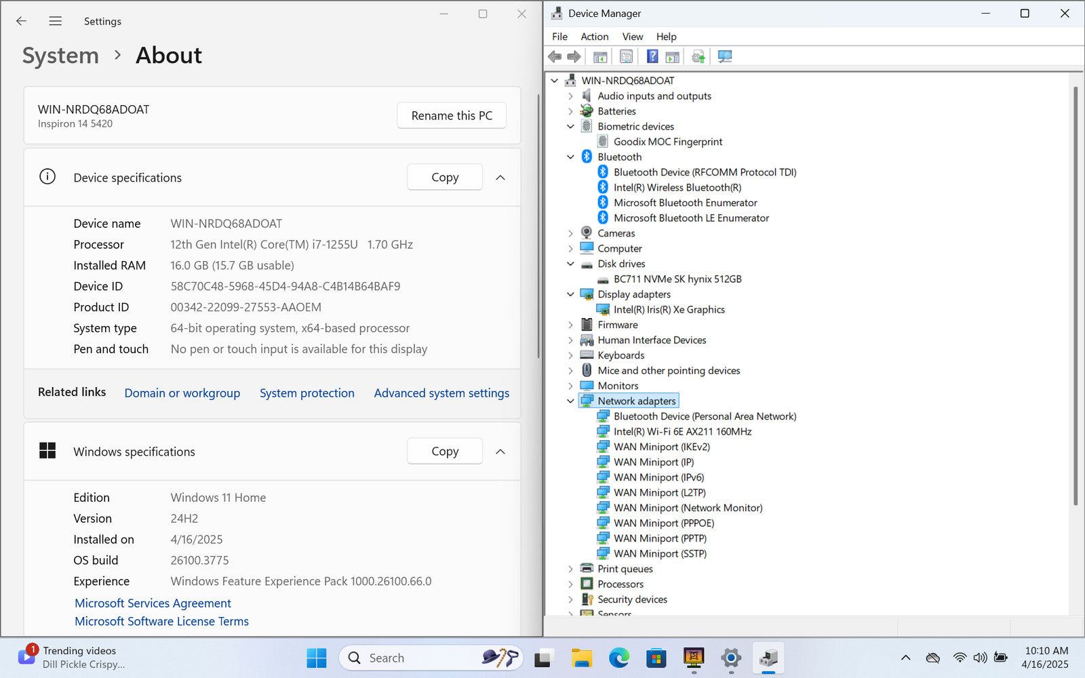Open the Windows Start button on taskbar
Viewport: 1085px width, 678px height.
pyautogui.click(x=317, y=658)
